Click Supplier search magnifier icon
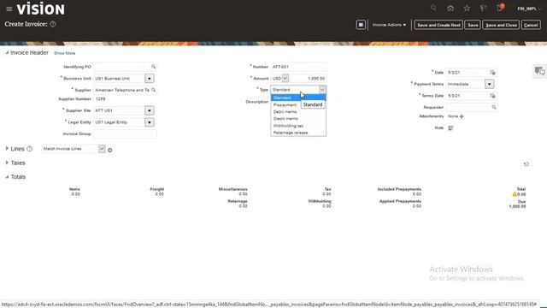 (x=154, y=90)
